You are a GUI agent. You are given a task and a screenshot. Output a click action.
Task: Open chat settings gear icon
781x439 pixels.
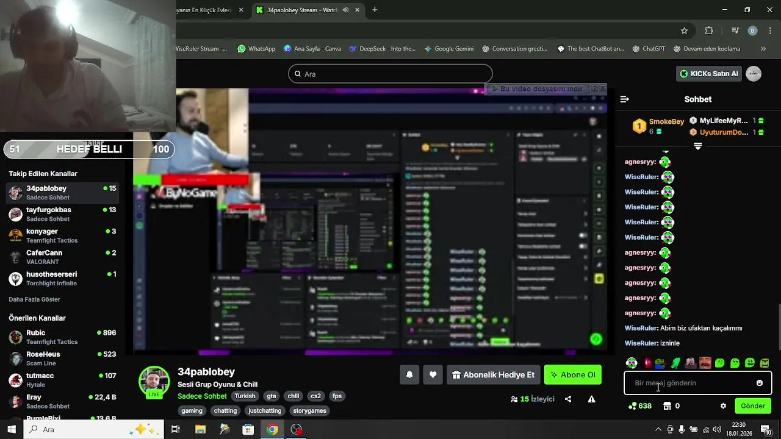[x=723, y=406]
